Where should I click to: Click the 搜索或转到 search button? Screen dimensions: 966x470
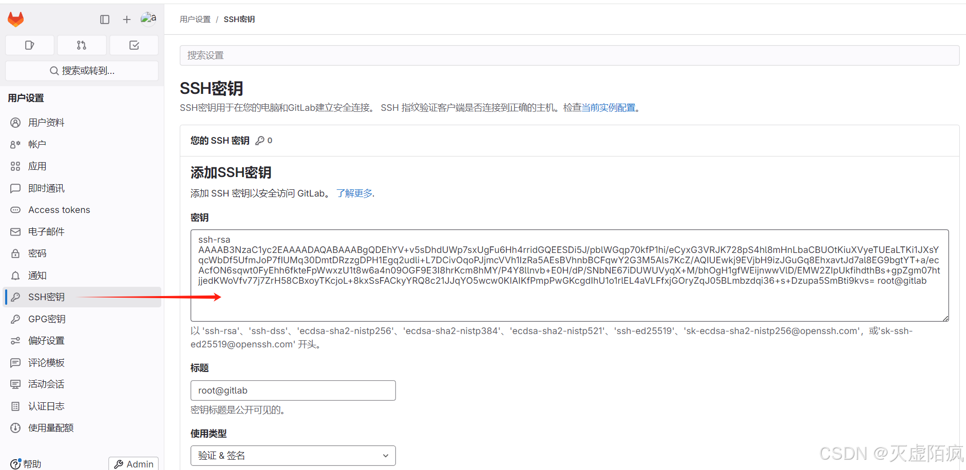[82, 71]
